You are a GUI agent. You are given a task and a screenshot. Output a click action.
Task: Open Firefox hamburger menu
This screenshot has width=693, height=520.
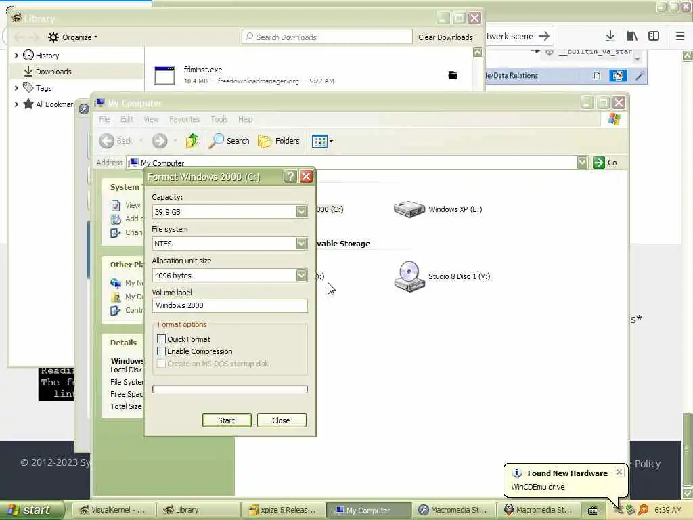pos(680,37)
